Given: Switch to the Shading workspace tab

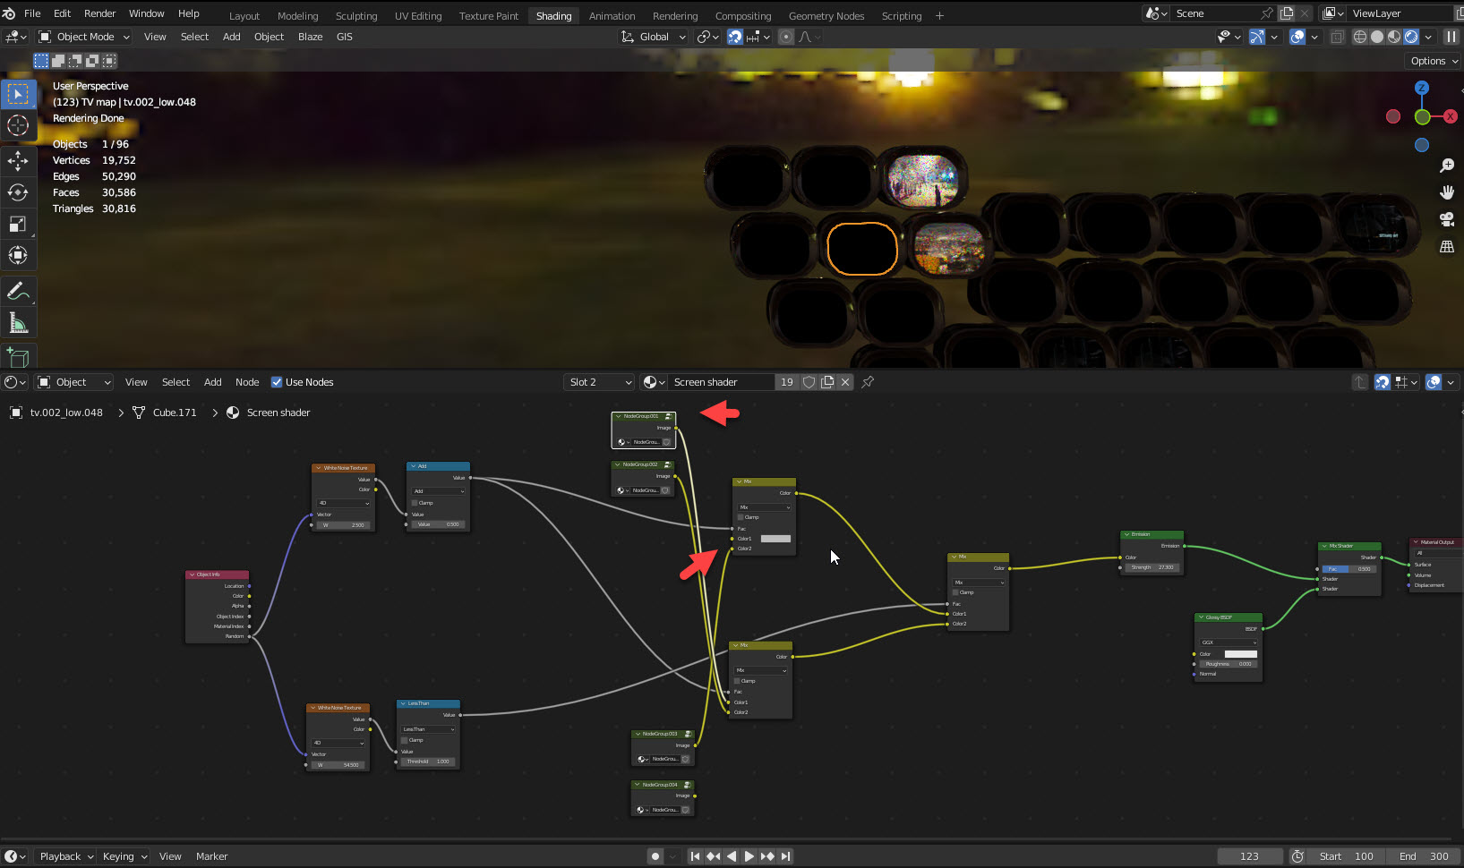Looking at the screenshot, I should click(553, 16).
